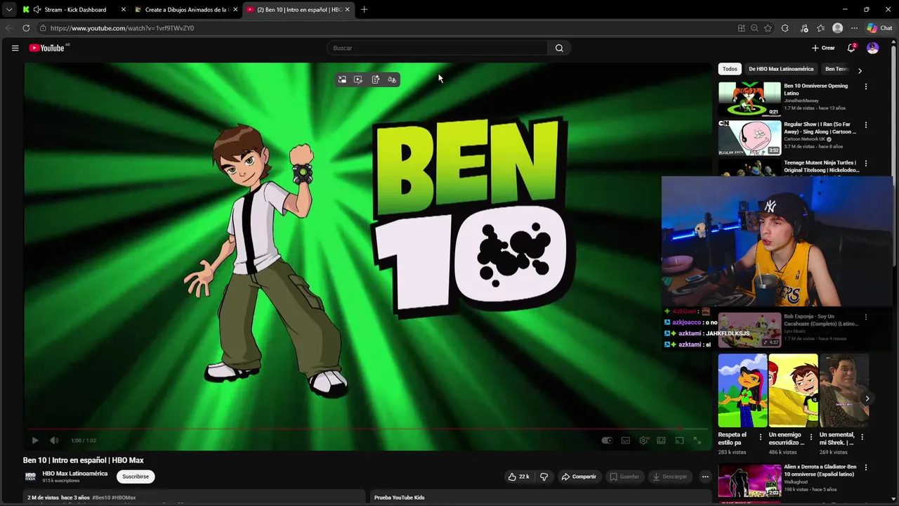Open options for Un semental, mi Shrek short
899x506 pixels.
coord(862,437)
